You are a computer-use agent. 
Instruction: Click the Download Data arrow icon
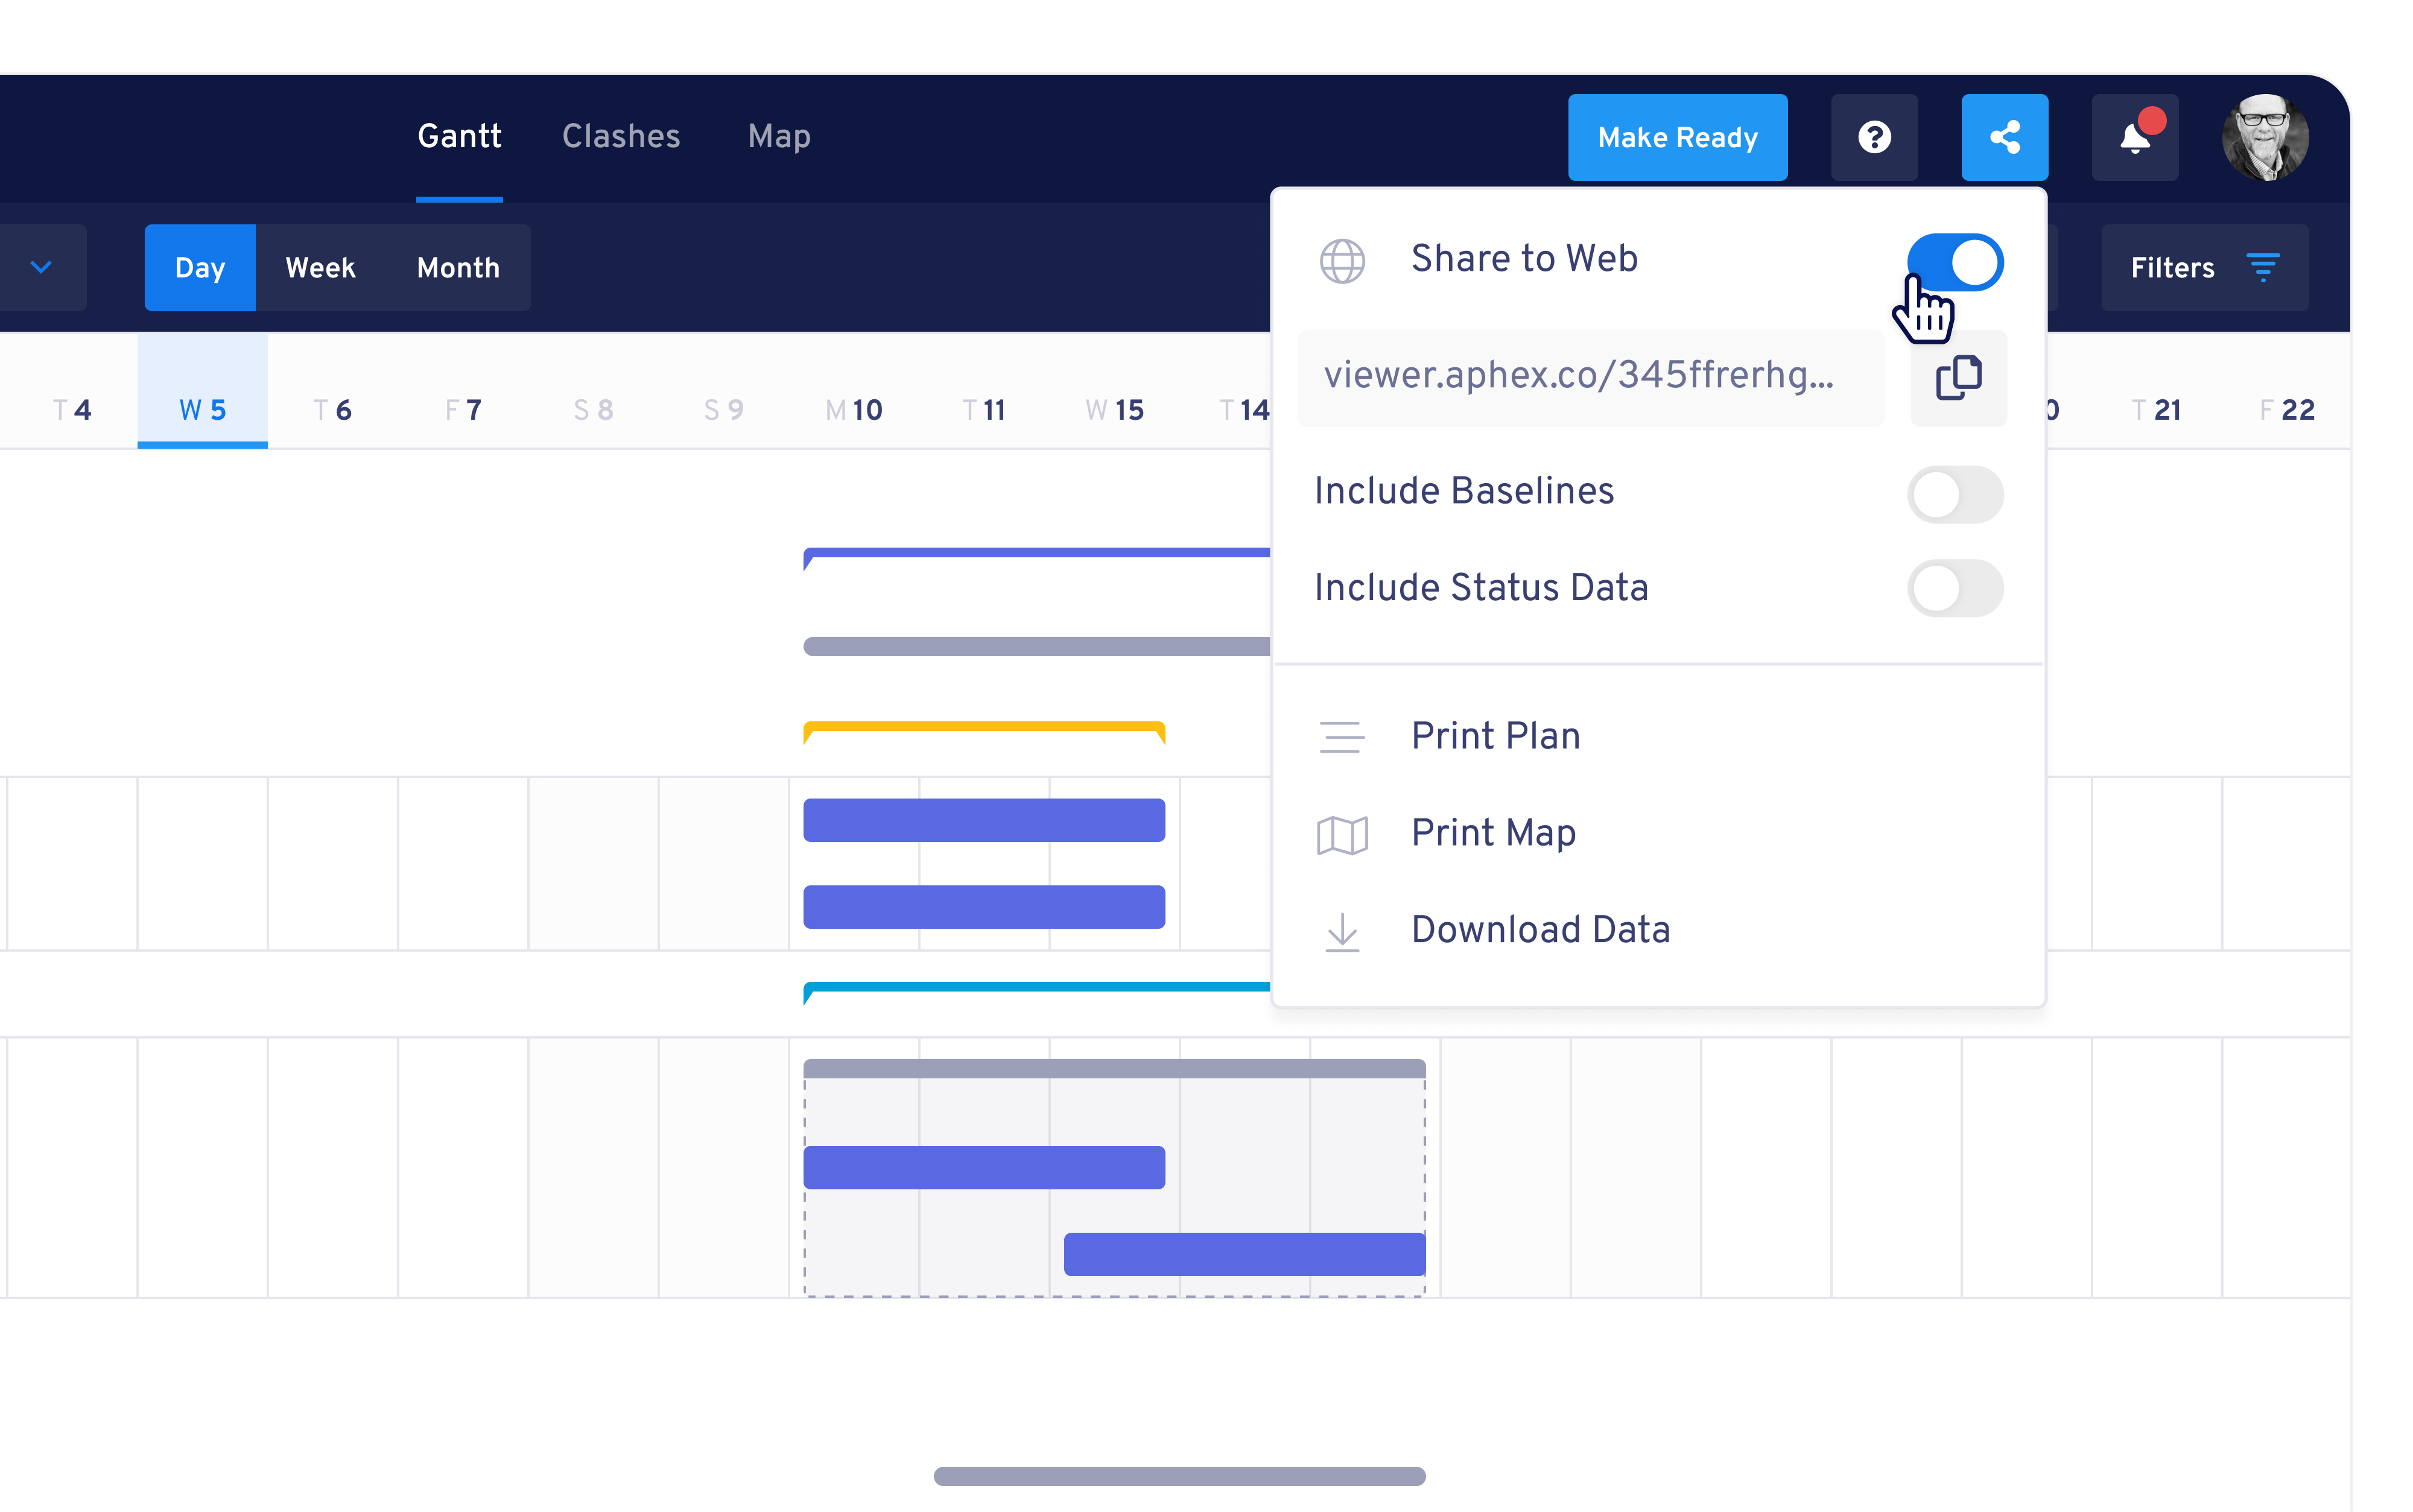[1342, 931]
